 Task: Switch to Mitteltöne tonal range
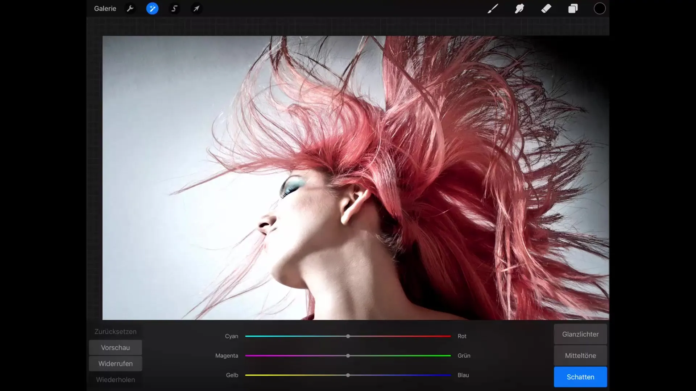580,356
